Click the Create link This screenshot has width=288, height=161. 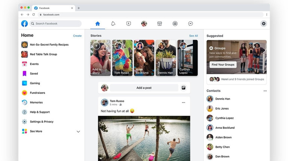point(77,36)
